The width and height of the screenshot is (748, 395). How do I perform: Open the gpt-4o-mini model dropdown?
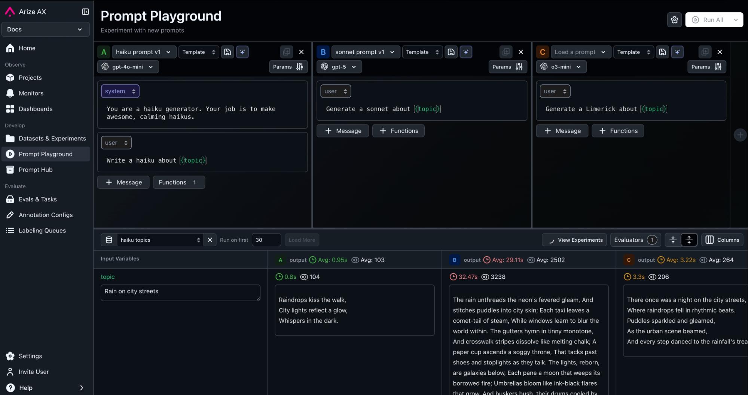128,67
